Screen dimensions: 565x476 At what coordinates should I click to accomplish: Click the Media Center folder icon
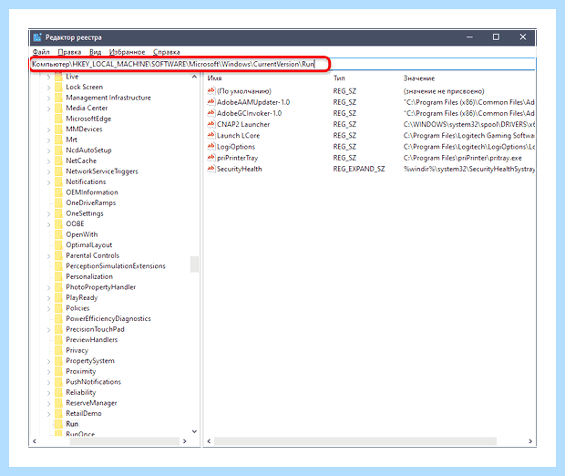click(x=58, y=108)
